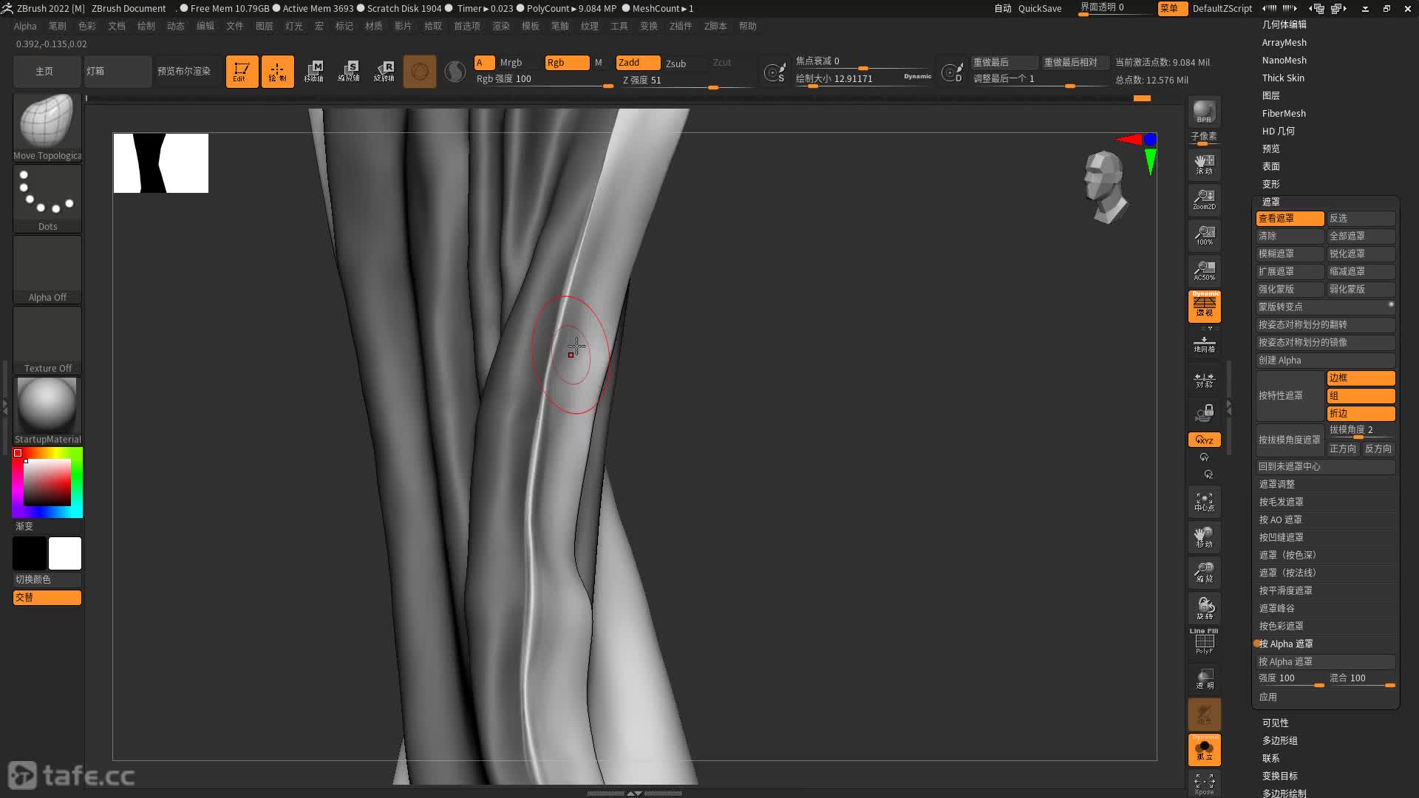Screen dimensions: 1419x798
Task: Select the Scale gizmo tool
Action: tap(349, 72)
